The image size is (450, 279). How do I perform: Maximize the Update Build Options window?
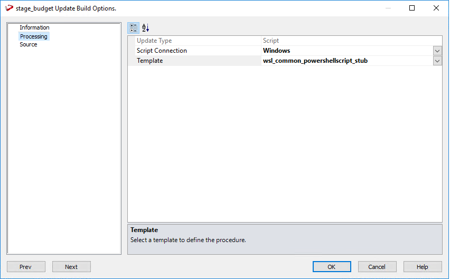(412, 8)
